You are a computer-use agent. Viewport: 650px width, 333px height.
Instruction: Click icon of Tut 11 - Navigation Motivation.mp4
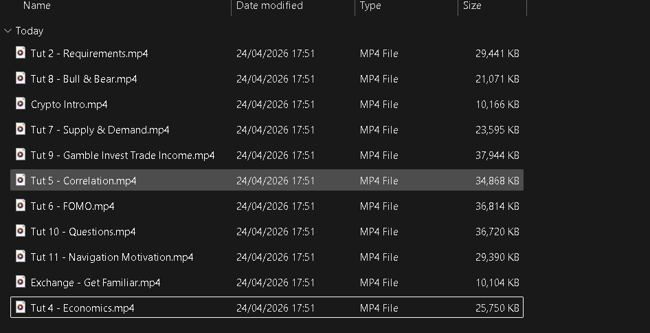pos(21,257)
